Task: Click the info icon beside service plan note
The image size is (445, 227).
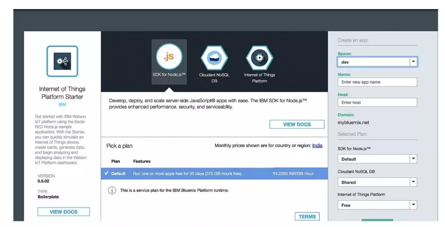Action: pos(112,191)
